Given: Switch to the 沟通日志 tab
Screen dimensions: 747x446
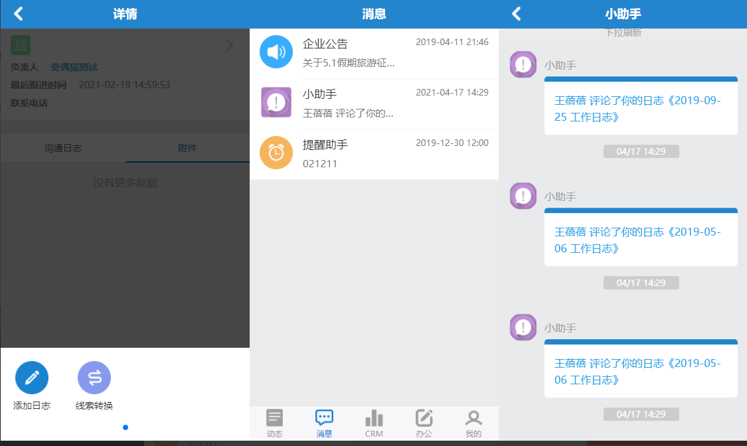Looking at the screenshot, I should pos(63,148).
